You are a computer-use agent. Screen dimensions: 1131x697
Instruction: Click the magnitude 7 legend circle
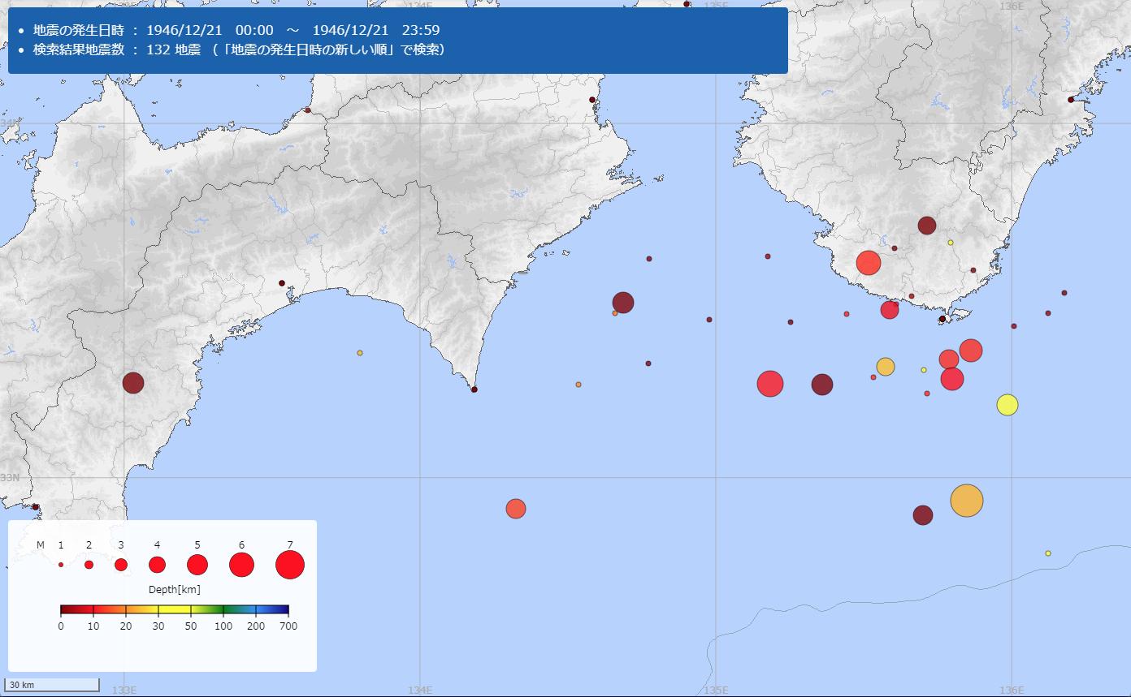(x=290, y=565)
